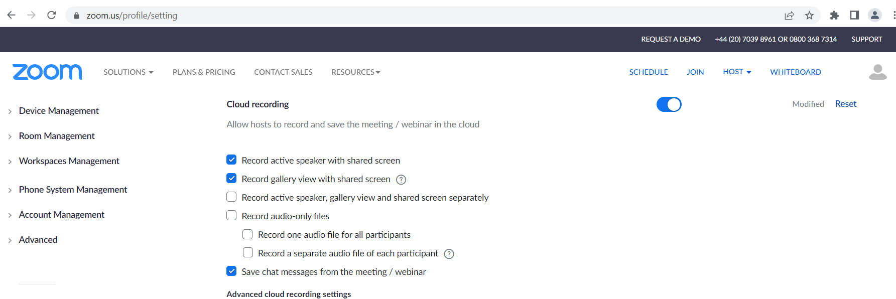Open the extensions puzzle icon
The image size is (896, 299).
coord(834,16)
